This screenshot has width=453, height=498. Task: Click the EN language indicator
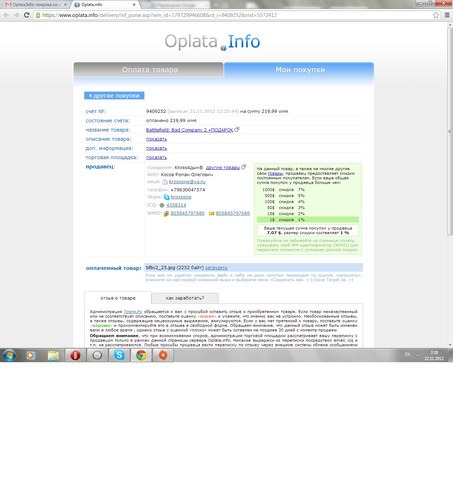coord(407,354)
